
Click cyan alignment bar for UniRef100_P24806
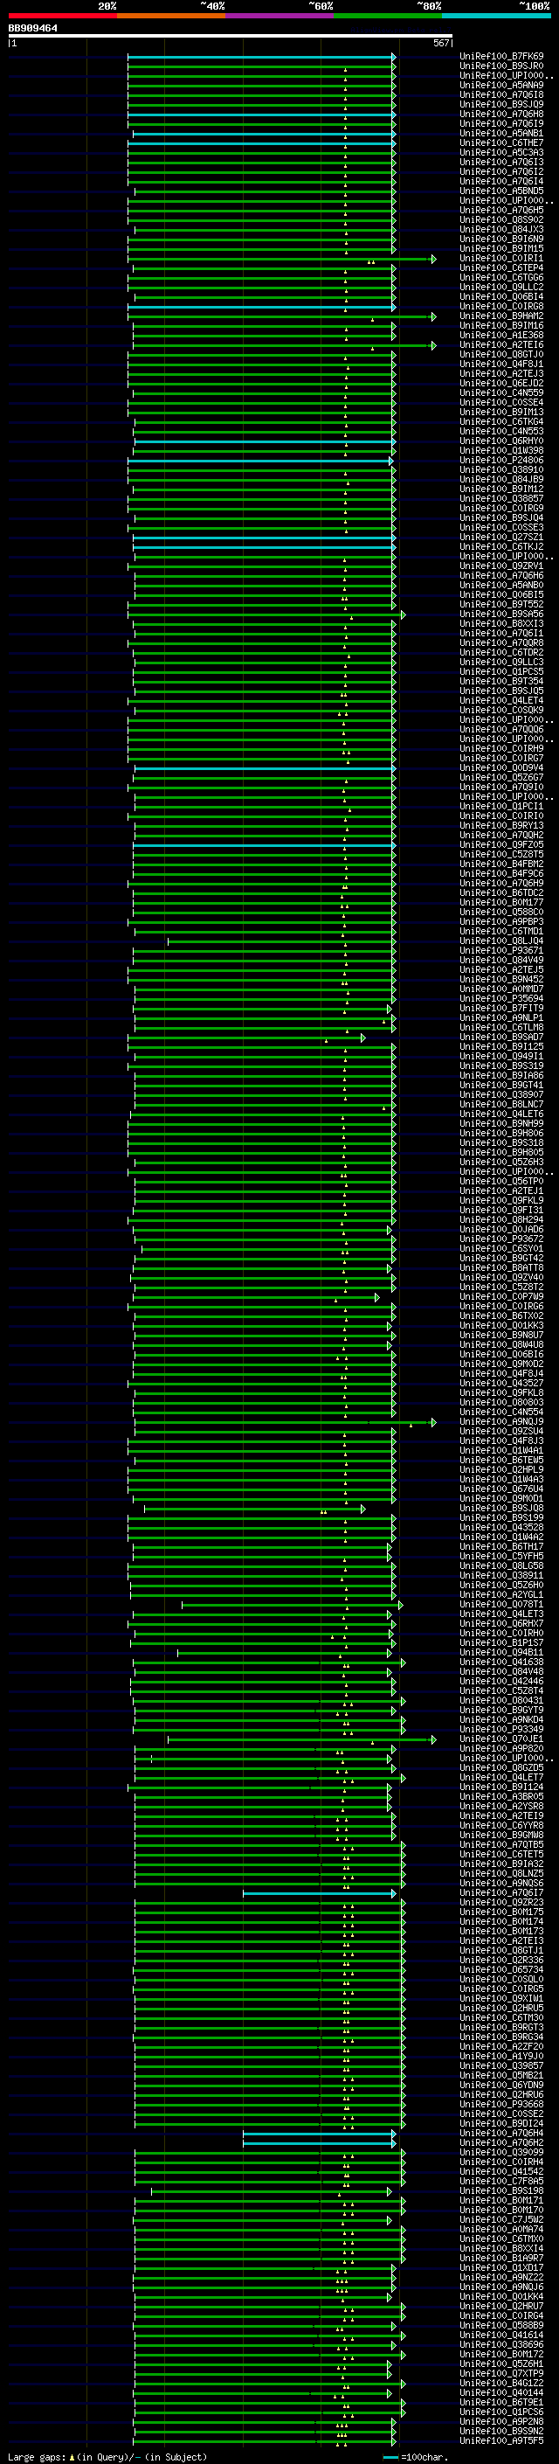click(x=260, y=461)
